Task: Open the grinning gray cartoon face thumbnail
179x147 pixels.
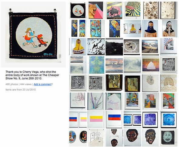Action: coord(168,138)
